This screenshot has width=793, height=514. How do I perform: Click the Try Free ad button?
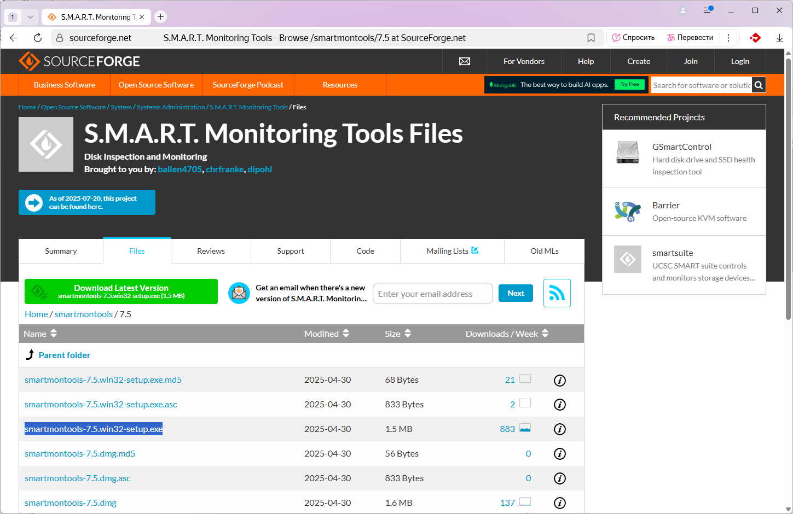coord(629,84)
